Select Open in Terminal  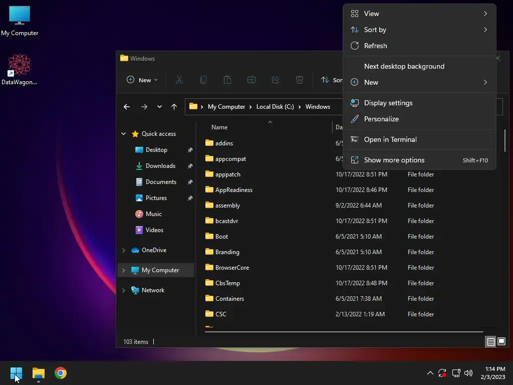[x=419, y=140]
